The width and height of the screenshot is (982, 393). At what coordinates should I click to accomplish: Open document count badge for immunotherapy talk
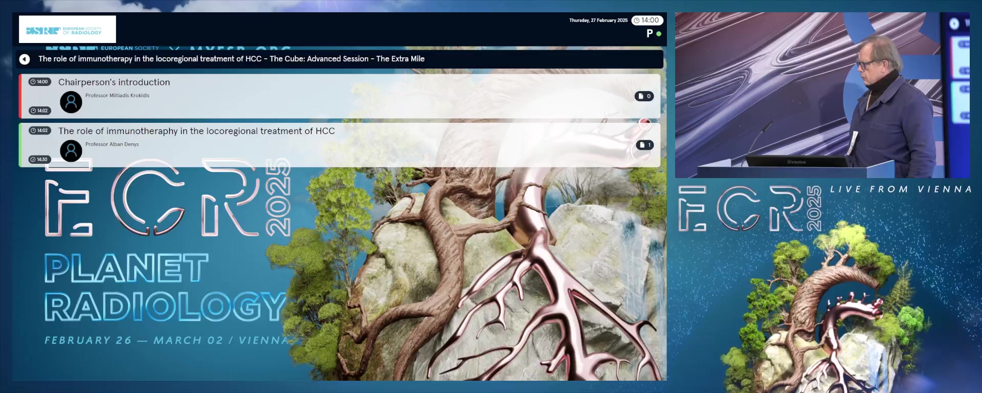pyautogui.click(x=644, y=145)
